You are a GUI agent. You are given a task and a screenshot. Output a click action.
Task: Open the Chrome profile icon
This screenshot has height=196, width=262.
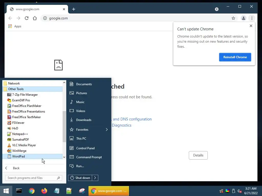[x=244, y=18]
